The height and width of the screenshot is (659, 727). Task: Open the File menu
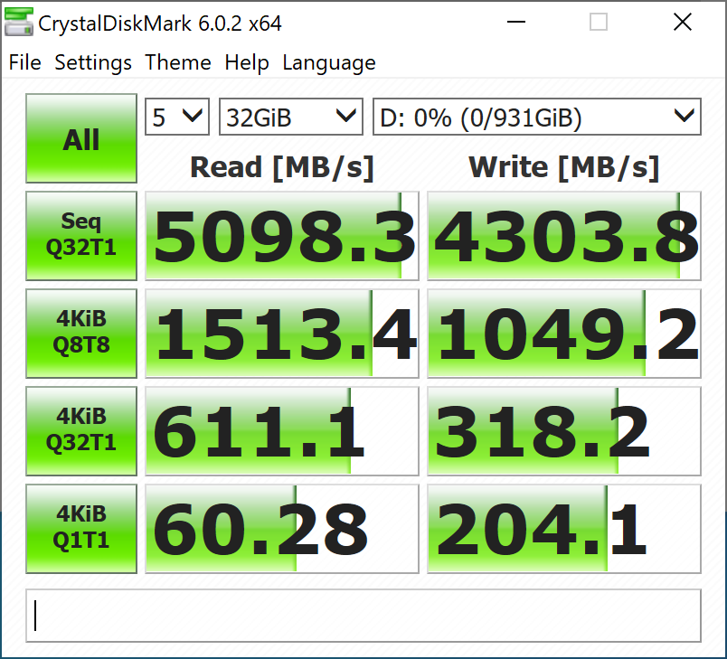coord(25,62)
